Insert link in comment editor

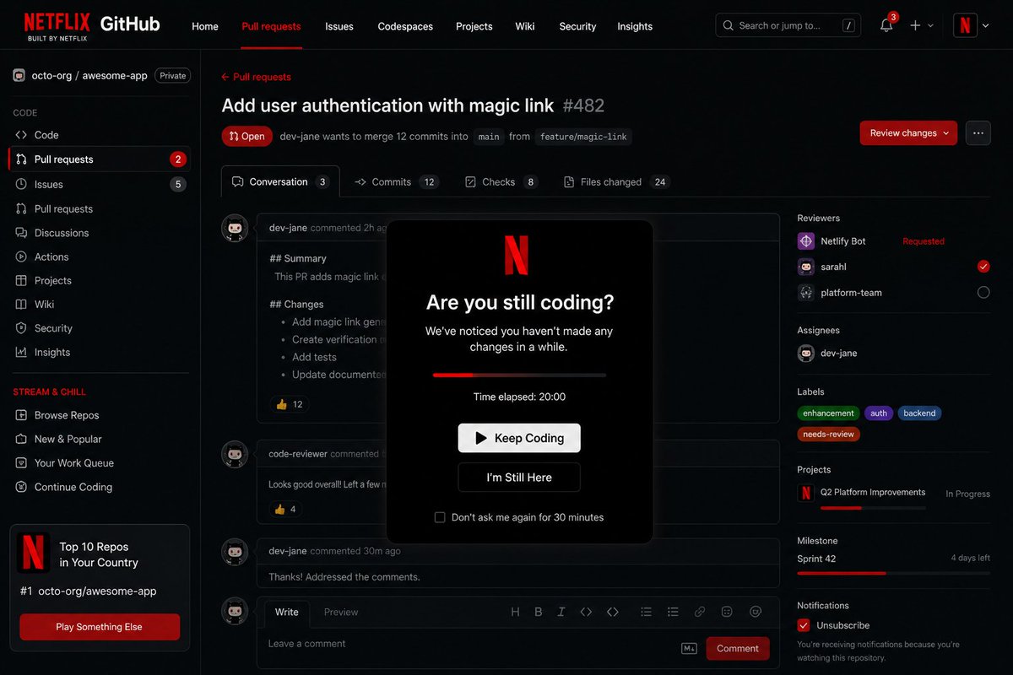tap(700, 612)
